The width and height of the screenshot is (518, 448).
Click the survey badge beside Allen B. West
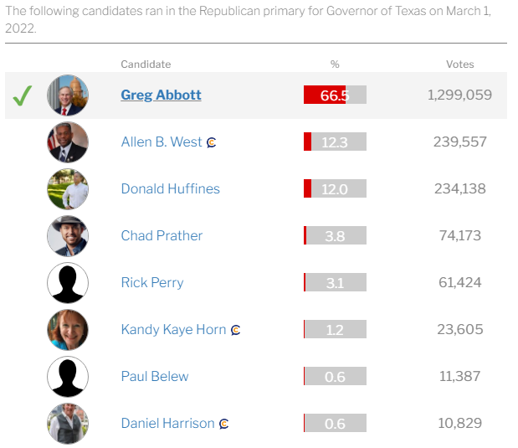(x=212, y=143)
